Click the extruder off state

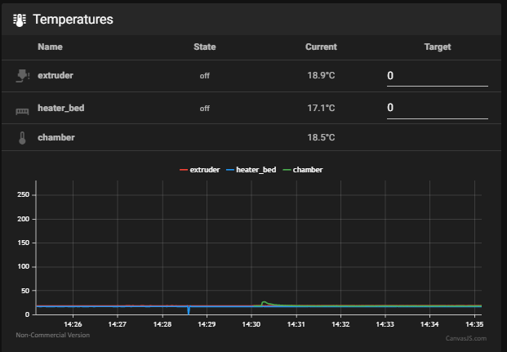pos(205,76)
